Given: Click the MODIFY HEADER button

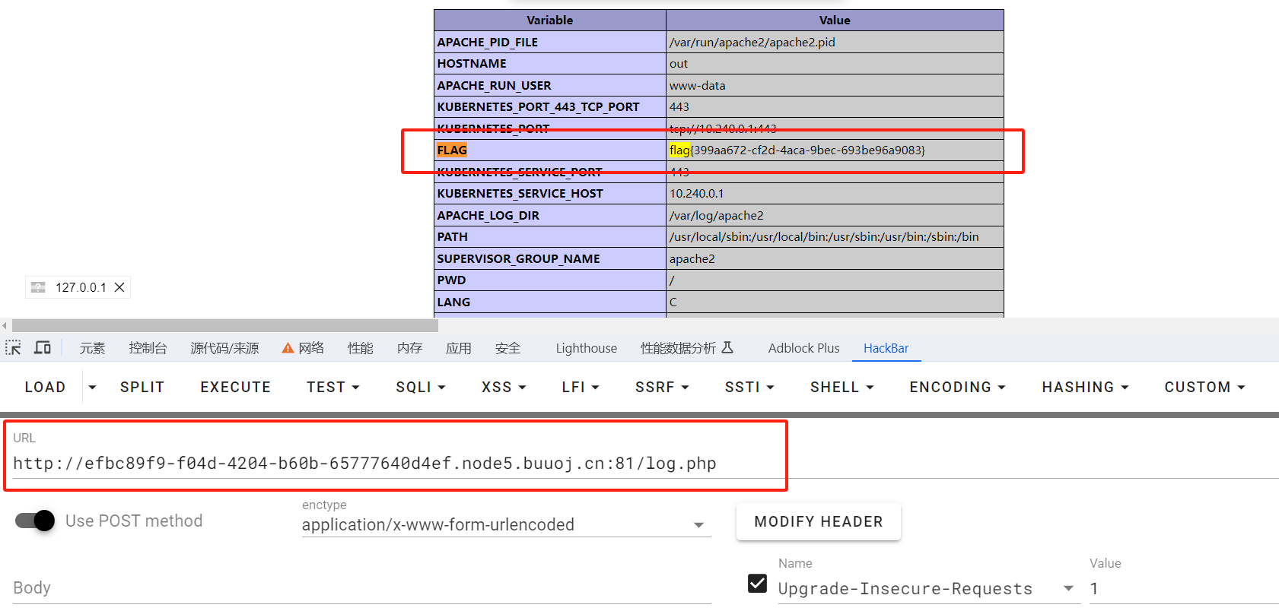Looking at the screenshot, I should click(819, 521).
